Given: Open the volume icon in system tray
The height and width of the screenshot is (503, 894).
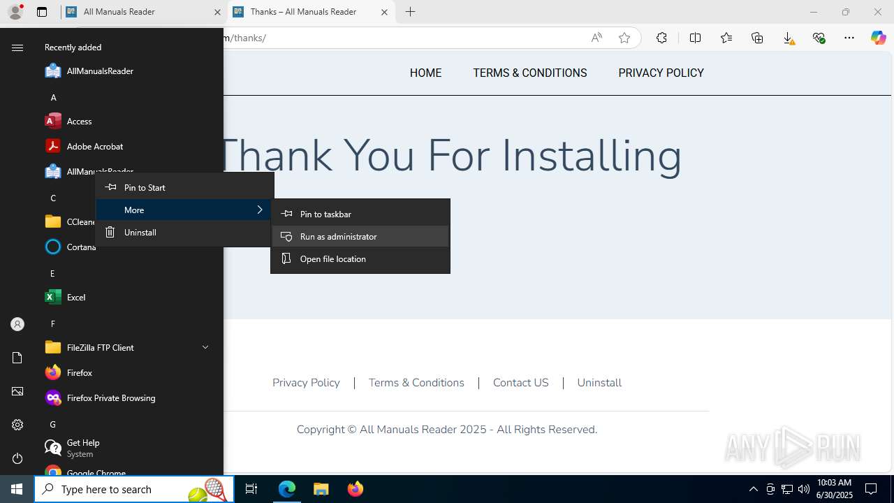Looking at the screenshot, I should [804, 489].
